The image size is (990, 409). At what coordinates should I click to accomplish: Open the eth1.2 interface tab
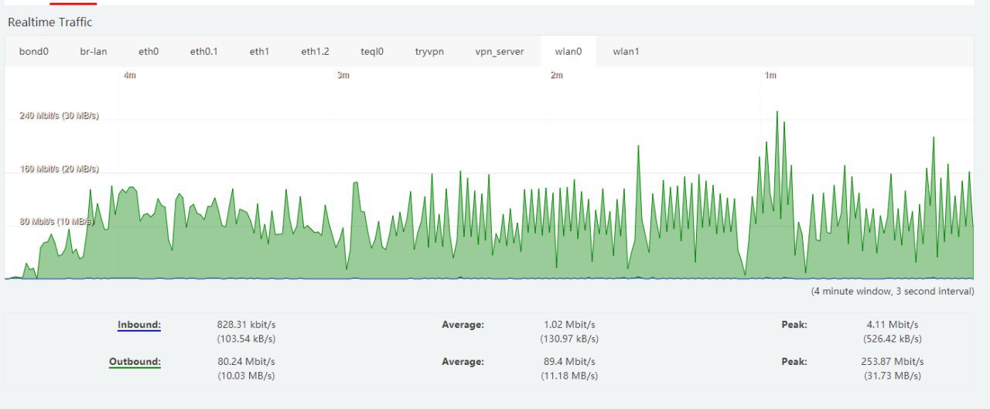tap(315, 52)
